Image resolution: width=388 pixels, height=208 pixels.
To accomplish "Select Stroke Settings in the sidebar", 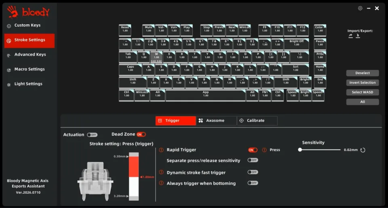I will 30,41.
